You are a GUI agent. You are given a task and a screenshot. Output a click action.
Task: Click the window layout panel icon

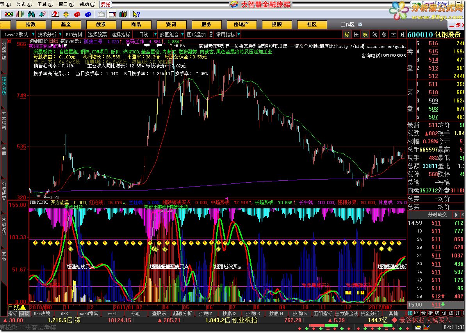pos(112,14)
